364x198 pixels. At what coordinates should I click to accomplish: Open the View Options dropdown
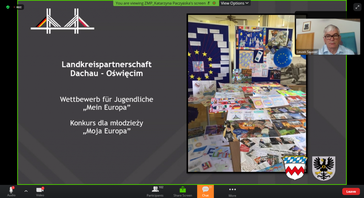point(235,3)
